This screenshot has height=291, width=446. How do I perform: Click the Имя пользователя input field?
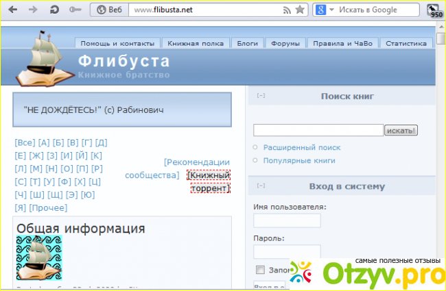pyautogui.click(x=287, y=220)
